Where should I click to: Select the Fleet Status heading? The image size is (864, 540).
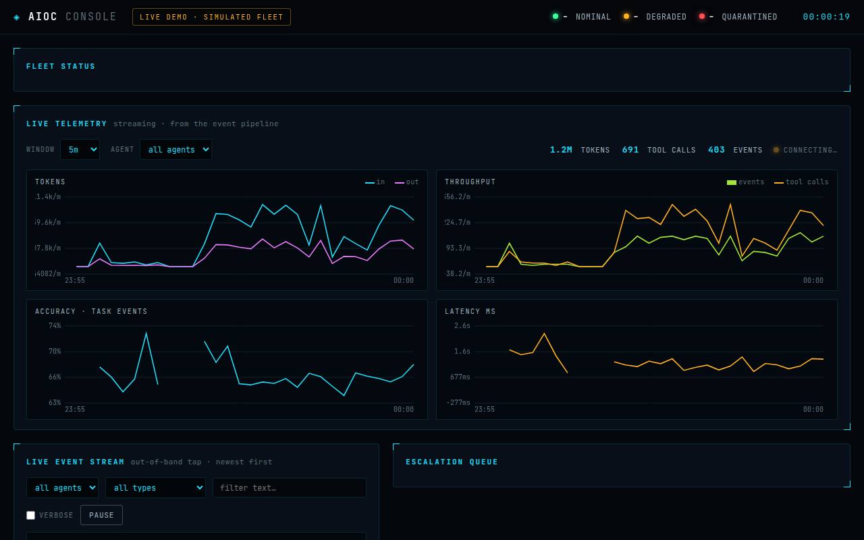click(61, 66)
